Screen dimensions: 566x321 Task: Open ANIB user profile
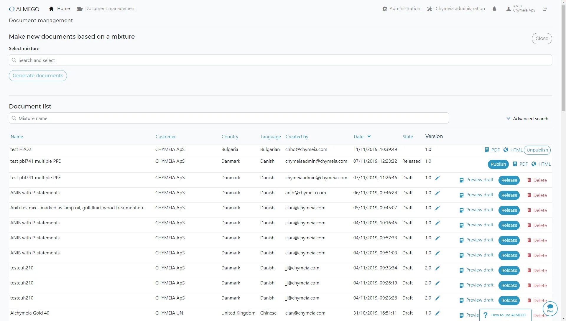(521, 8)
